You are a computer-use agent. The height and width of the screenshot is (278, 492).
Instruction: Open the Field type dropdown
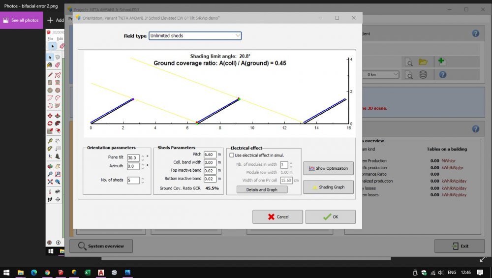coord(195,36)
